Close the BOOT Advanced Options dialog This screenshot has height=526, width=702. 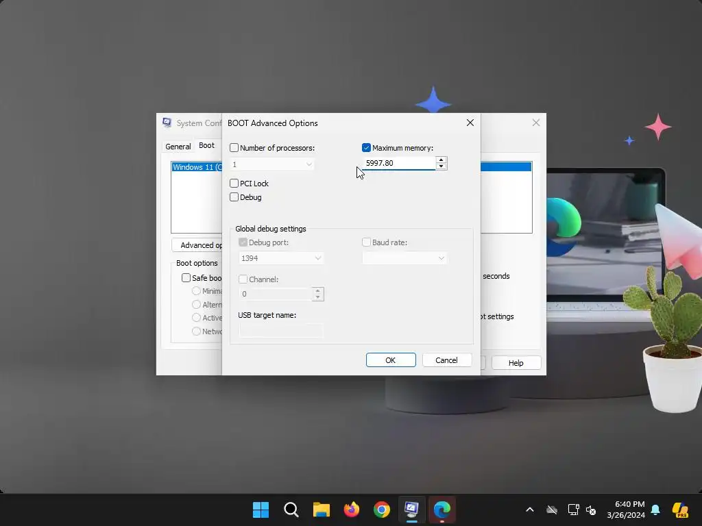click(470, 123)
